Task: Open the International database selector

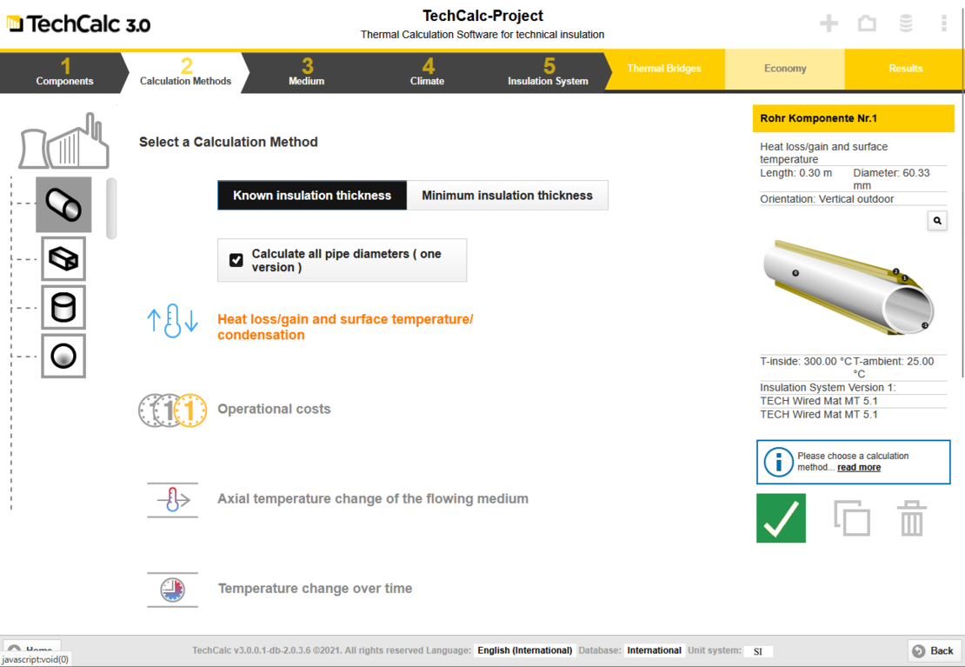Action: [x=655, y=650]
